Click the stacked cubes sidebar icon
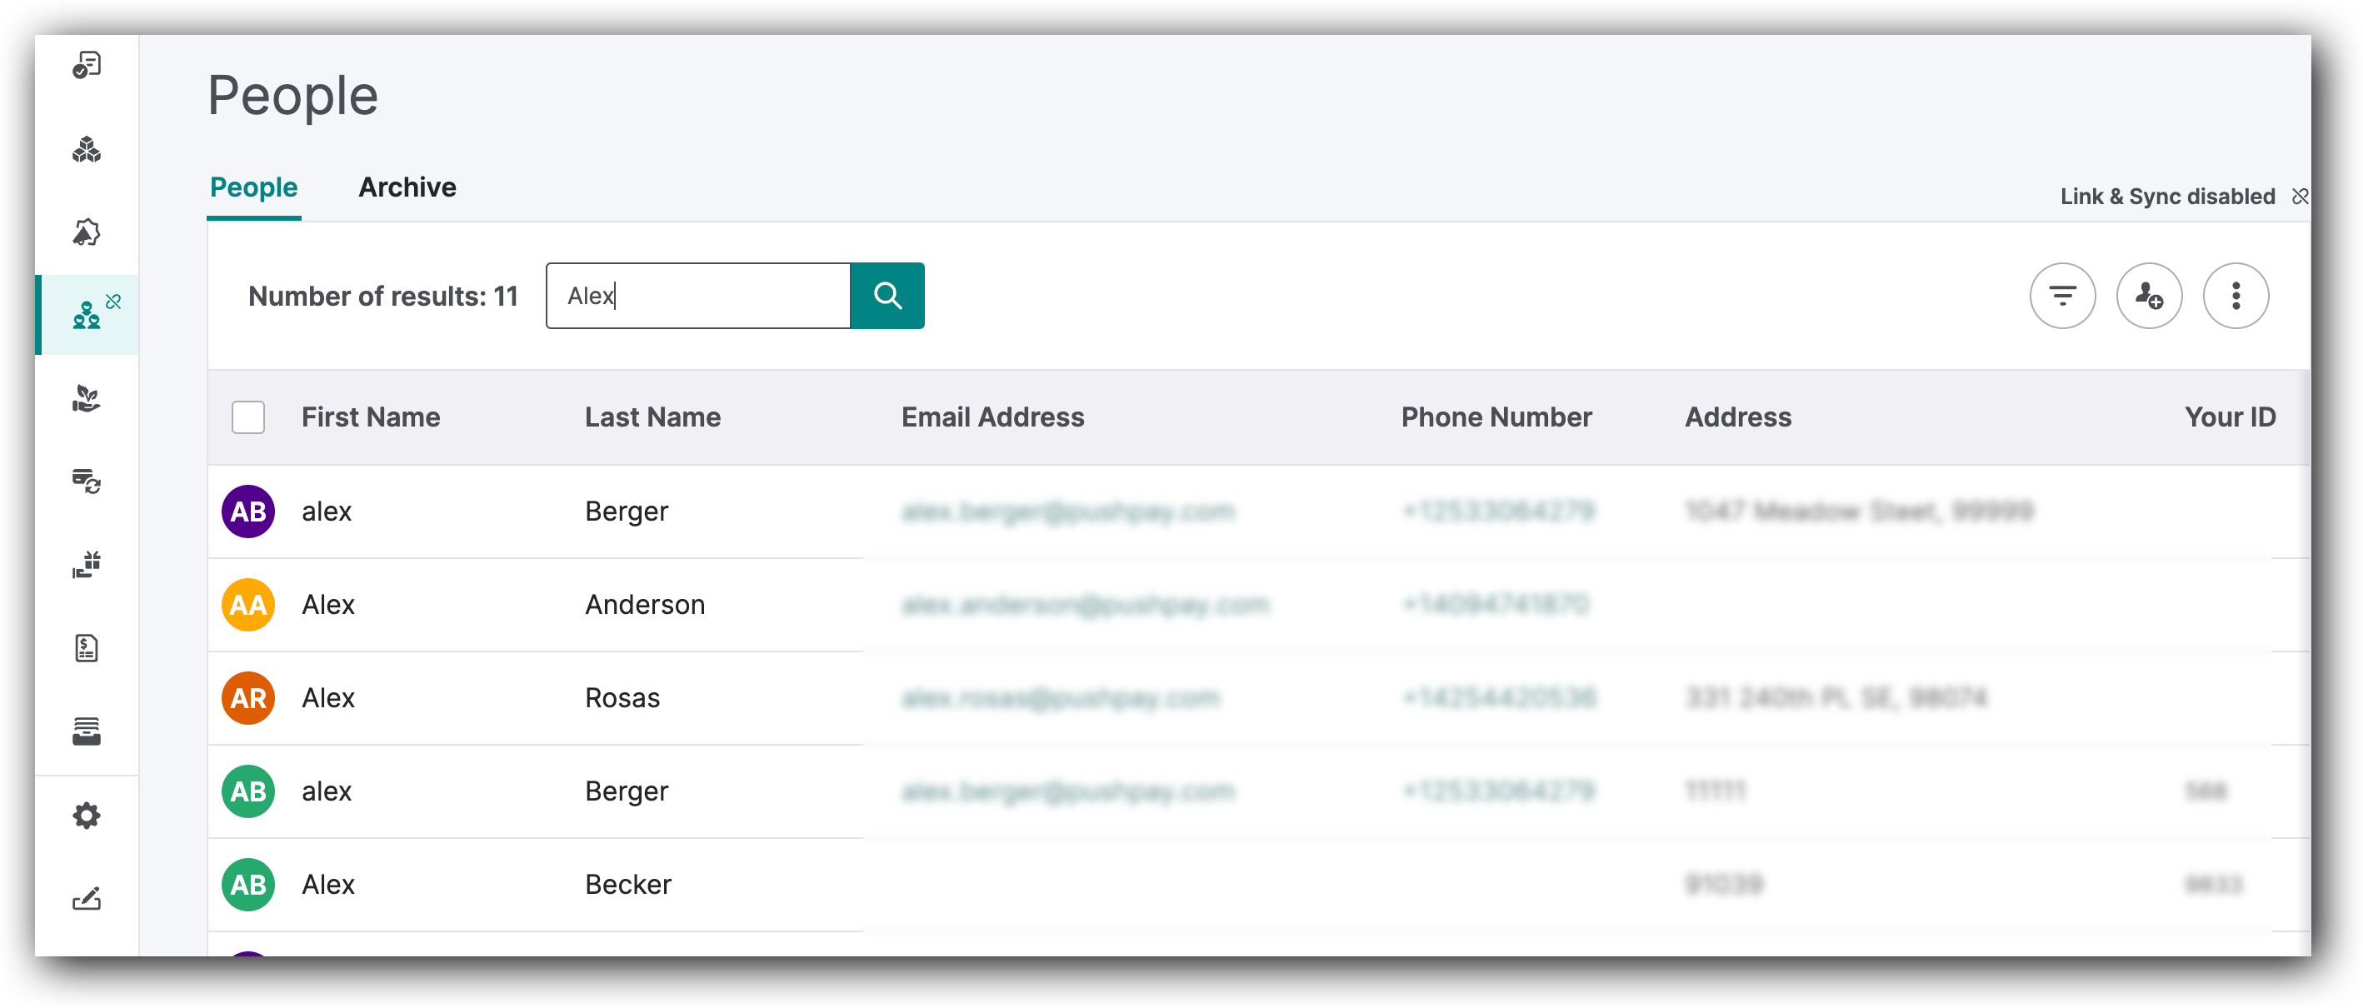Image resolution: width=2363 pixels, height=1008 pixels. 86,148
